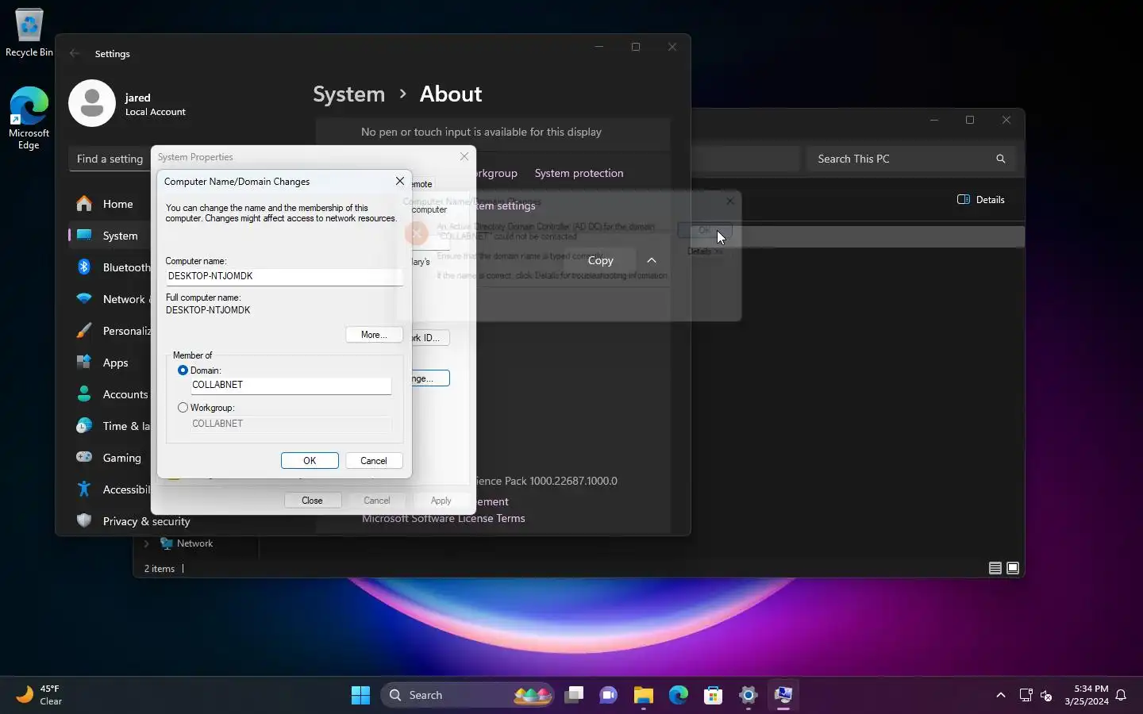Open Task View from the taskbar
This screenshot has height=714, width=1143.
574,695
